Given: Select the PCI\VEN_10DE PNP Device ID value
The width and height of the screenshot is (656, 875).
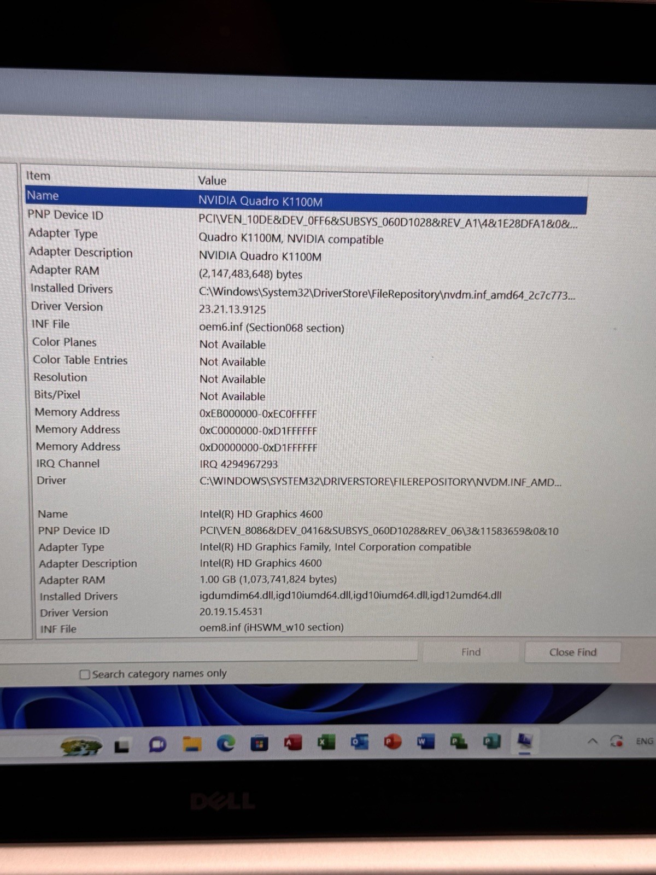Looking at the screenshot, I should 388,222.
